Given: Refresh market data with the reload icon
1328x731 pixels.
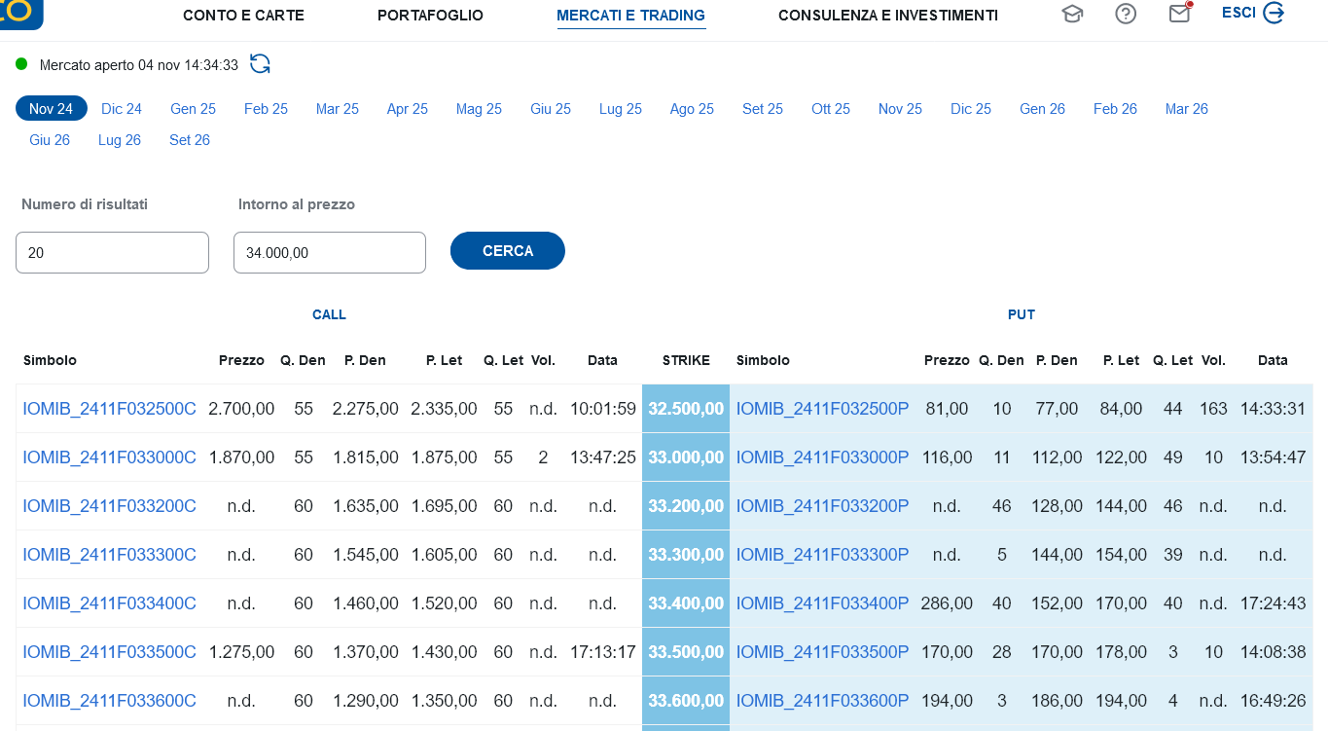Looking at the screenshot, I should point(260,64).
